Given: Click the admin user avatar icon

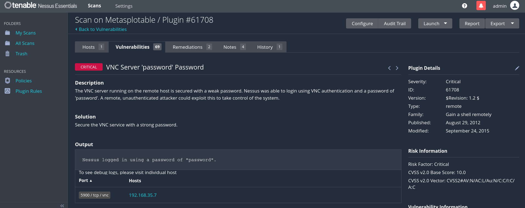Looking at the screenshot, I should click(x=515, y=5).
